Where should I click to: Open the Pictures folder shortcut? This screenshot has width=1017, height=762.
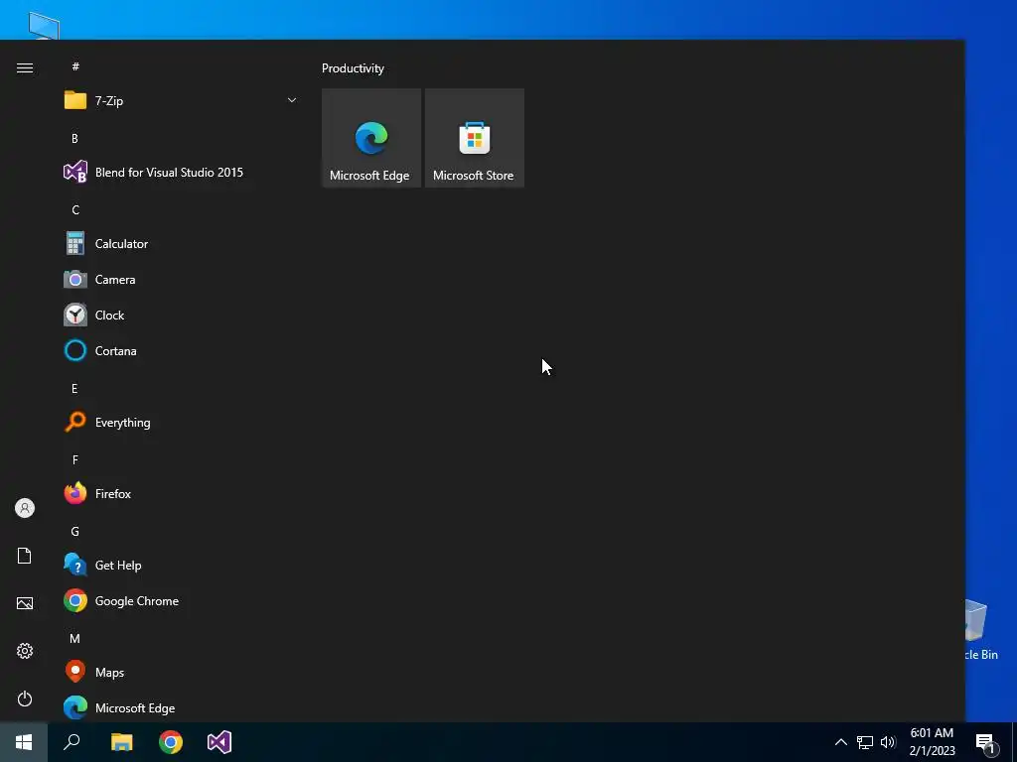coord(25,603)
